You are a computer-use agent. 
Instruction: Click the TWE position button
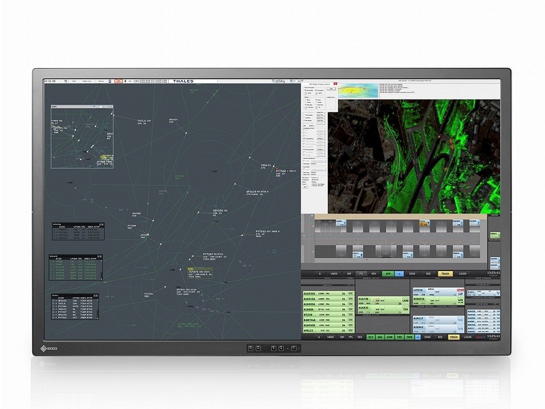tap(399, 337)
